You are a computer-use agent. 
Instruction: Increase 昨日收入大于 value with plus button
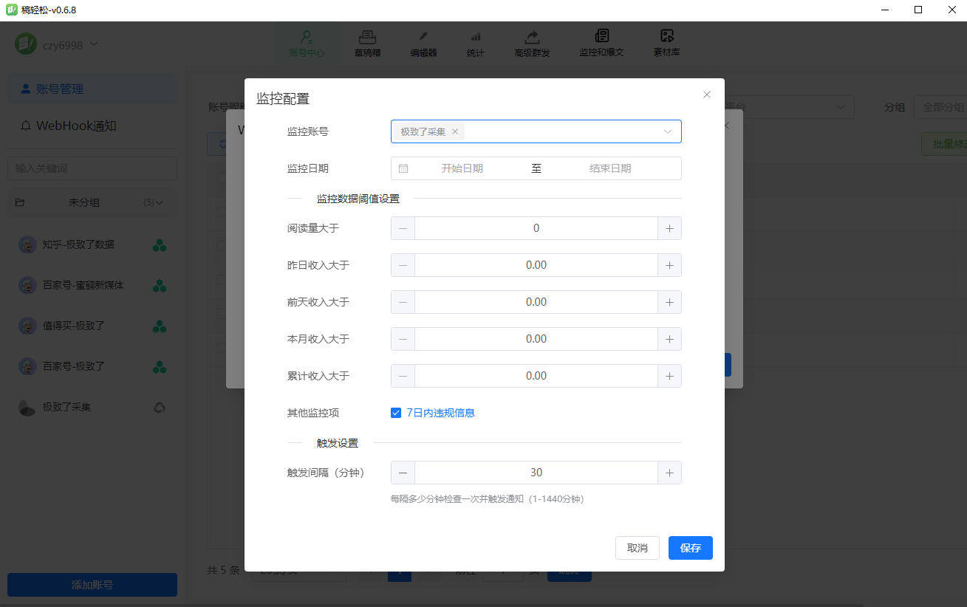point(669,265)
